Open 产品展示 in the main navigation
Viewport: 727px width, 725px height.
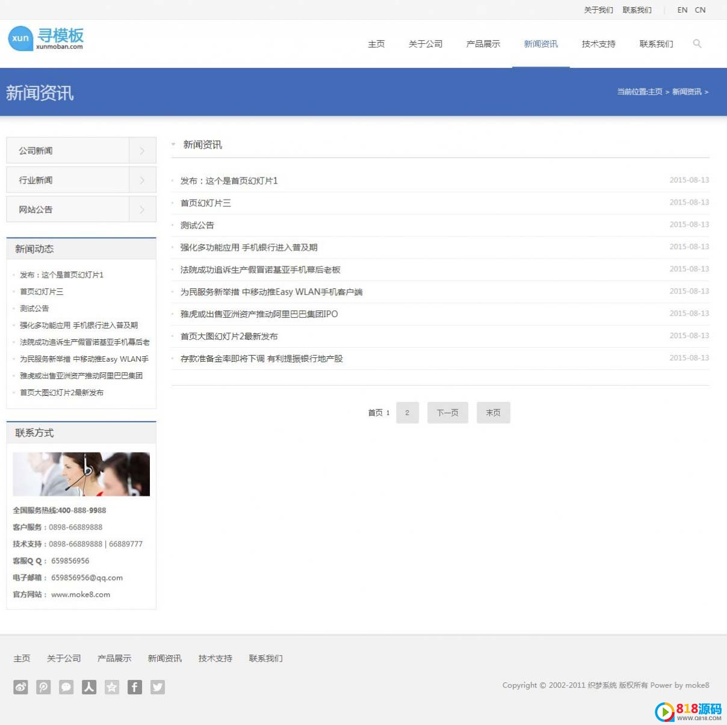[483, 44]
